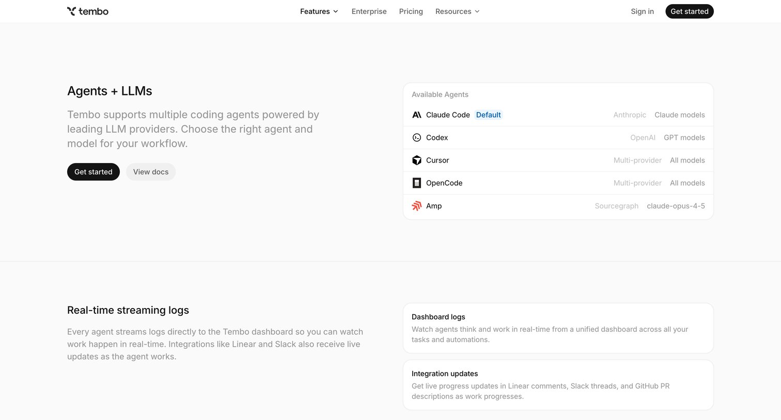Select the Anthropic Claude Code icon
The image size is (781, 420).
pos(417,115)
